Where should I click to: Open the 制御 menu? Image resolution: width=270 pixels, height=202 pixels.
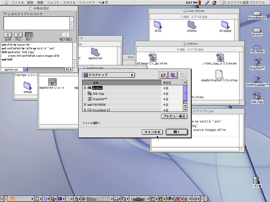coord(40,2)
